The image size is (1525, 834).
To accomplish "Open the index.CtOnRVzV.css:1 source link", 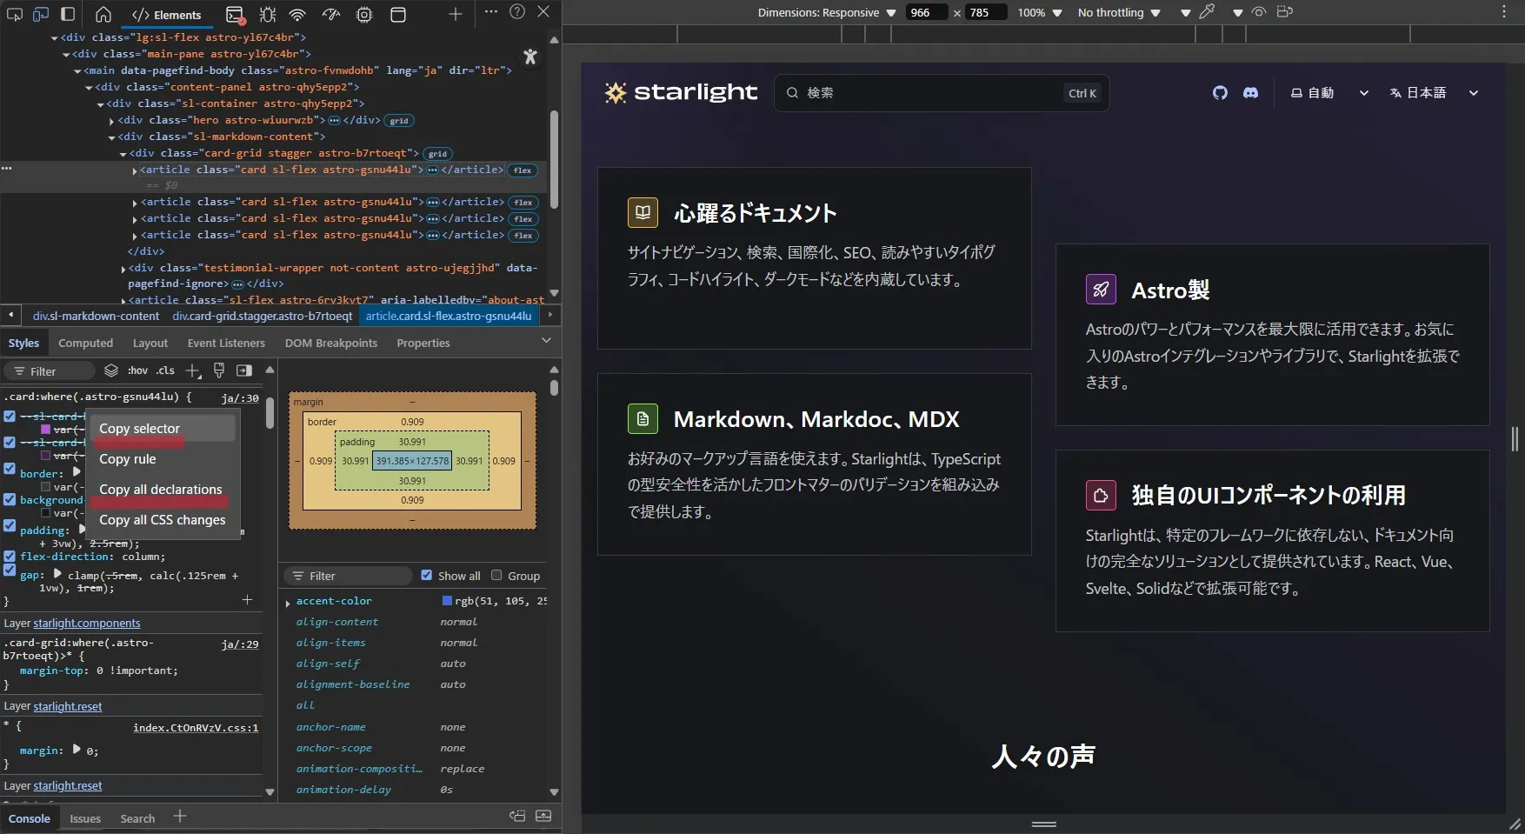I will (196, 728).
